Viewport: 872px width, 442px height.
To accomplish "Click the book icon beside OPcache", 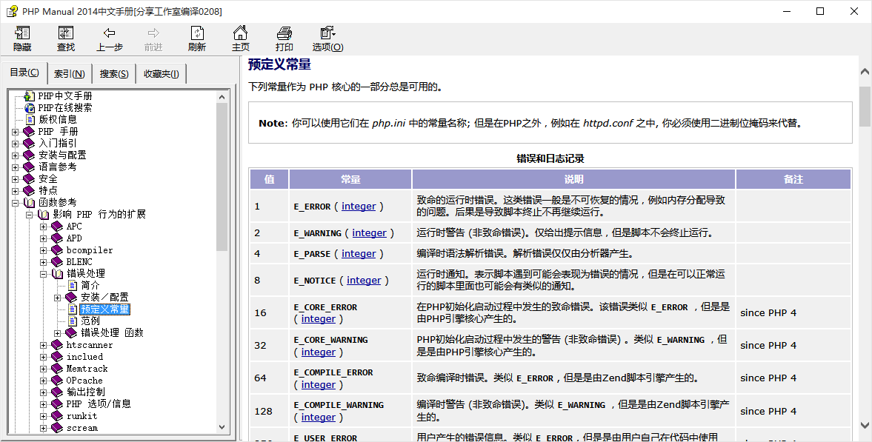I will 57,381.
